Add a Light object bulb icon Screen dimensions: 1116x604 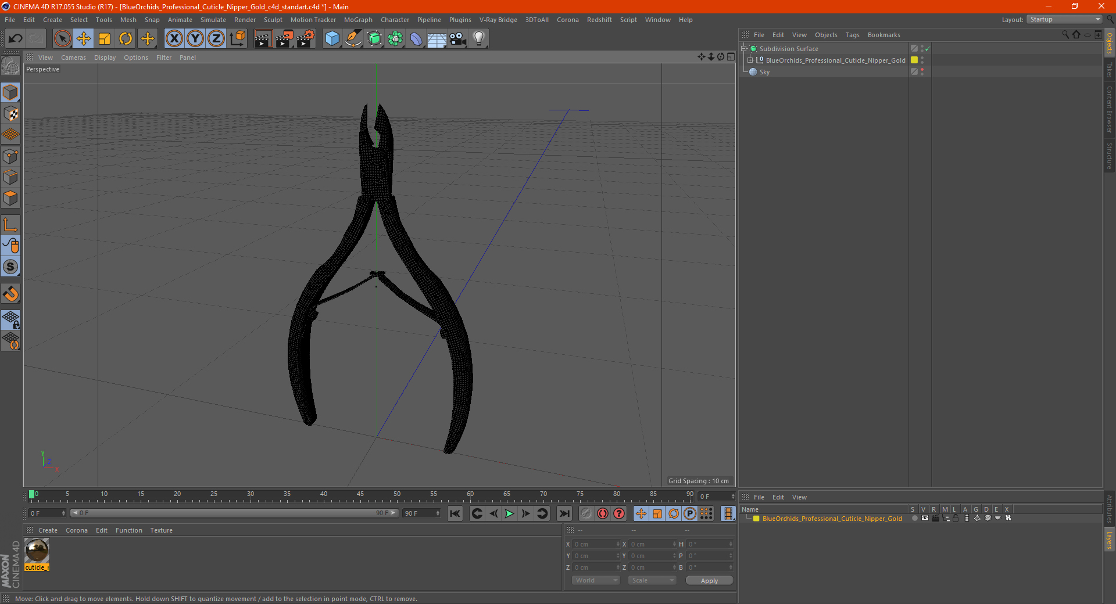[478, 39]
